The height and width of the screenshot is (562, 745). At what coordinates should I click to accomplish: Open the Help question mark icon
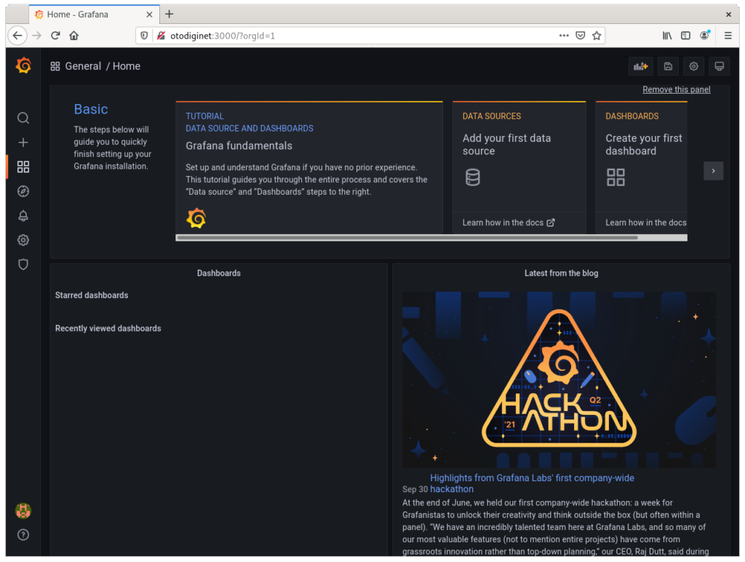click(x=23, y=535)
